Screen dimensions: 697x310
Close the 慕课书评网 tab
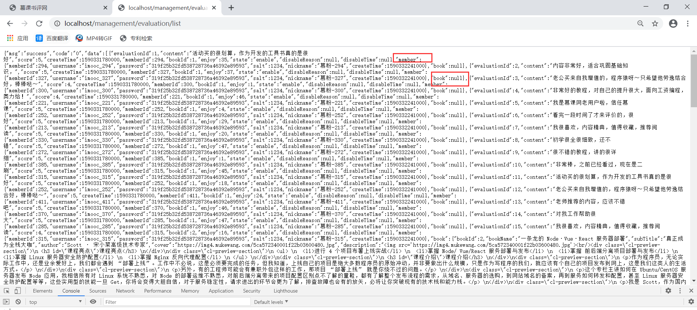[105, 8]
